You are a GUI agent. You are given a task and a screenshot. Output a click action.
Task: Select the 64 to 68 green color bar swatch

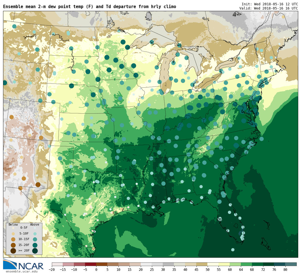click(x=246, y=264)
